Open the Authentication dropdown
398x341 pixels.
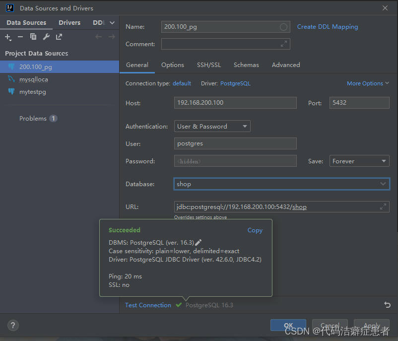point(212,127)
